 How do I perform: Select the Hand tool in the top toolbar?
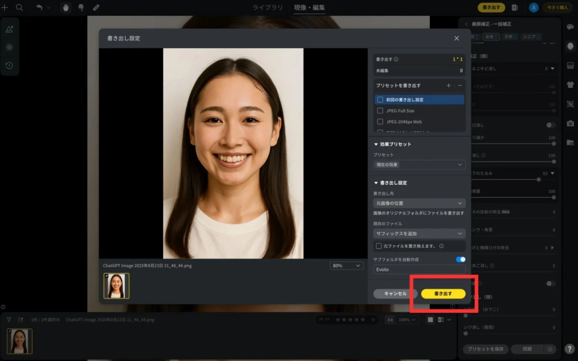coord(66,8)
